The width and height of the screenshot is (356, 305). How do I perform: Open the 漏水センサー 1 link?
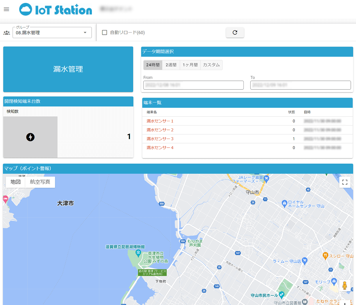160,121
